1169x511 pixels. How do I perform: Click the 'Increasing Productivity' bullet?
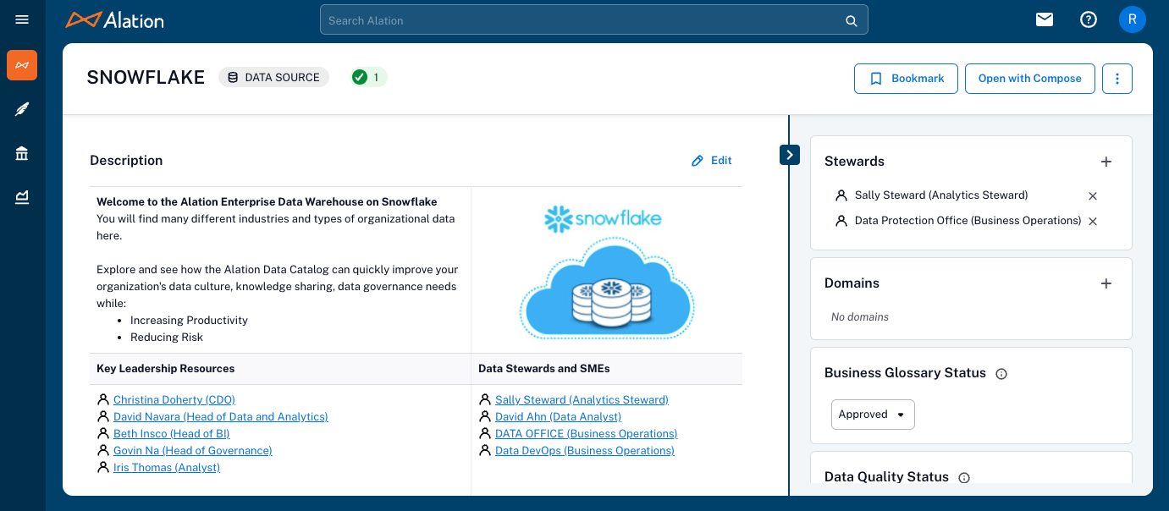(189, 321)
